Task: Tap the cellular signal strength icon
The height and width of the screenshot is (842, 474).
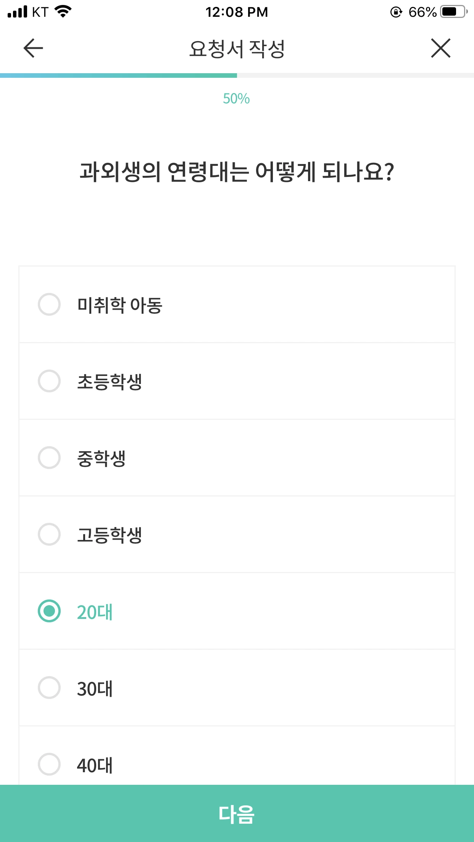Action: (18, 12)
